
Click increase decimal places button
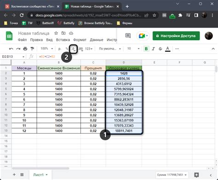click(x=80, y=49)
